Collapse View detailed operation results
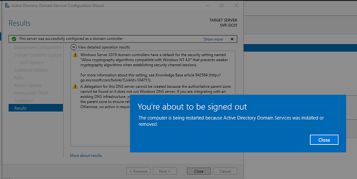357x179 pixels. pyautogui.click(x=74, y=47)
